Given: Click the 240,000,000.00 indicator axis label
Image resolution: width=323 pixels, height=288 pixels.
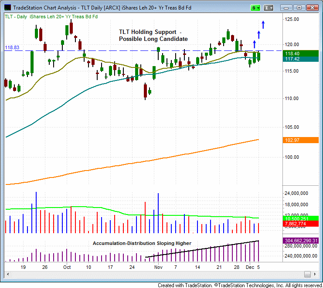Looking at the screenshot, I should [301, 256].
